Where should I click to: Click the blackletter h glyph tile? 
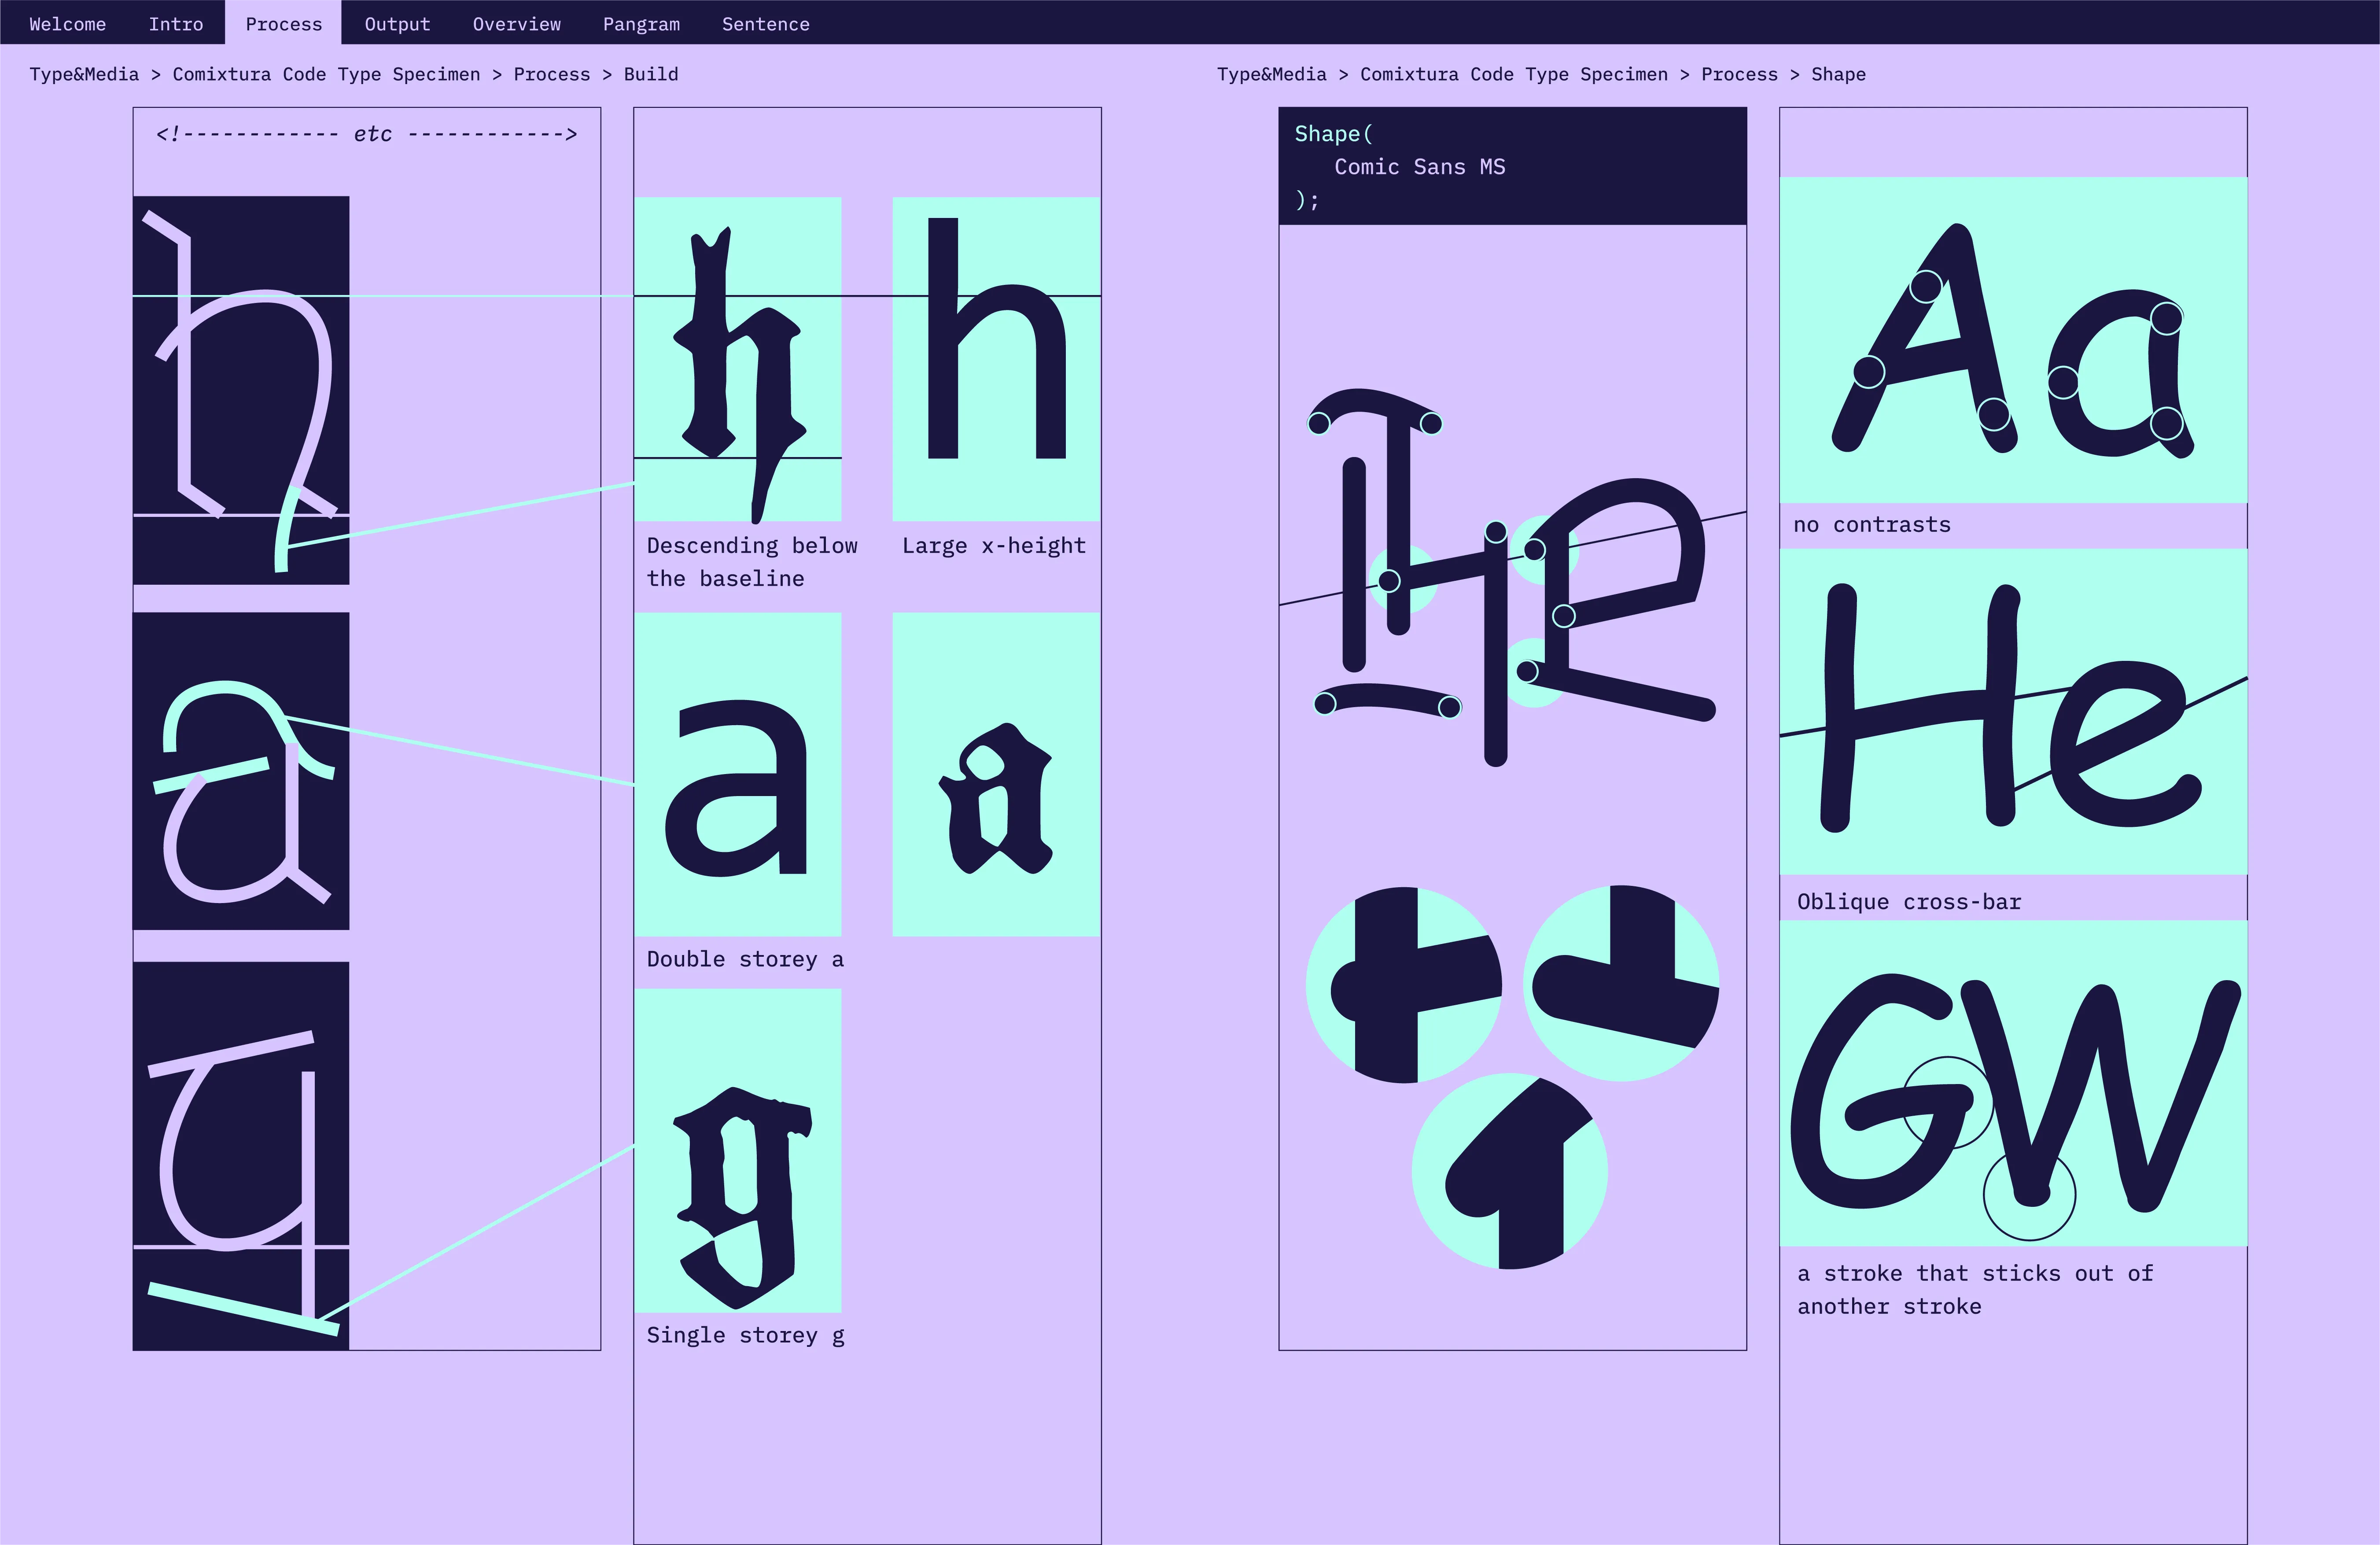[x=738, y=359]
